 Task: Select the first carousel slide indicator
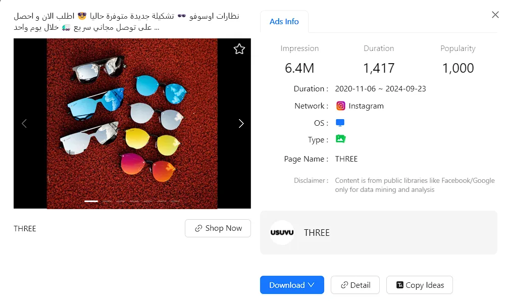pos(91,201)
